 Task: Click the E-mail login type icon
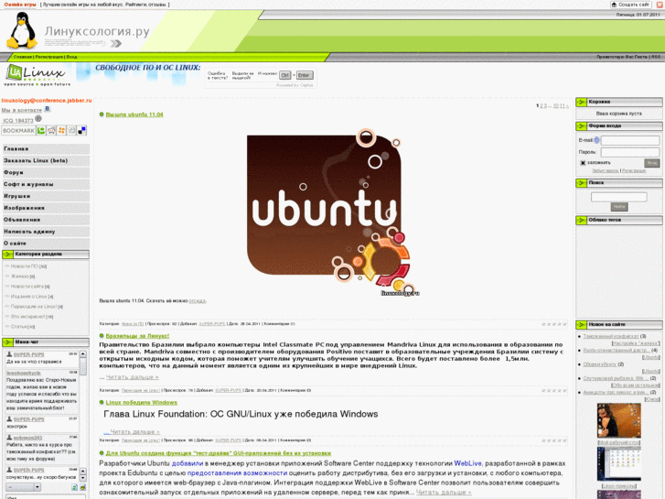click(x=596, y=140)
